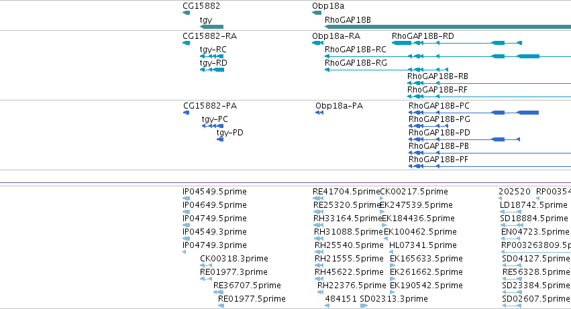Click EST label RH33164.5prime

[348, 219]
